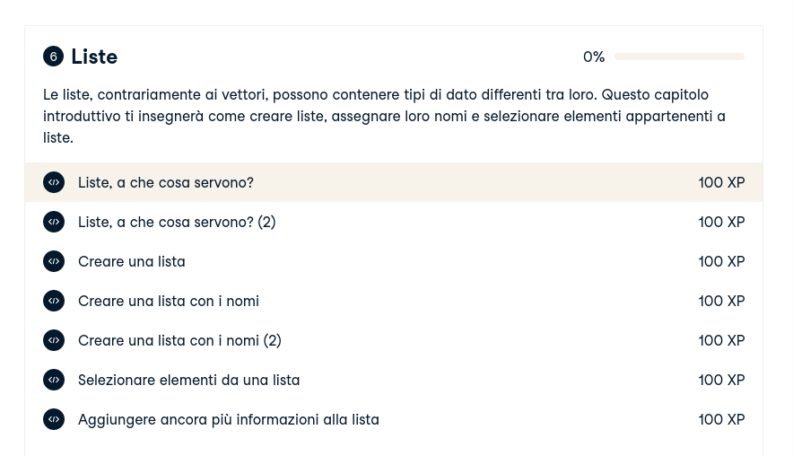Start the 'Creare una lista' exercise
This screenshot has height=456, width=793.
(132, 261)
